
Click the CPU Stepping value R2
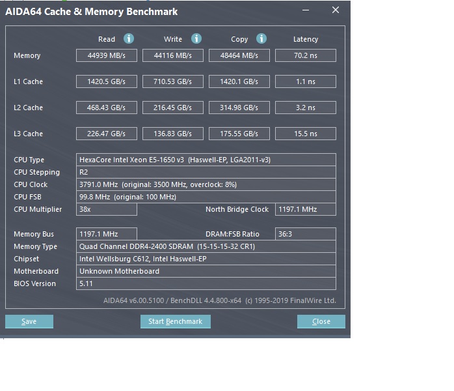coord(206,172)
